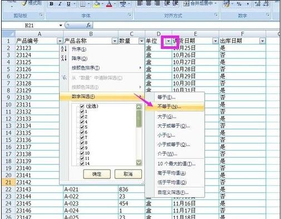
Task: Open the 产品编号 filter dropdown
Action: [60, 41]
